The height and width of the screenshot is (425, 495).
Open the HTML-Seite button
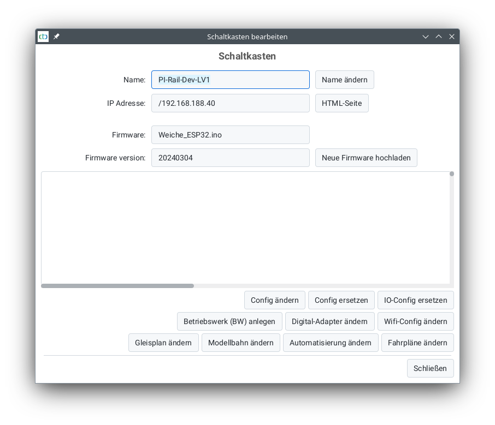pyautogui.click(x=341, y=103)
